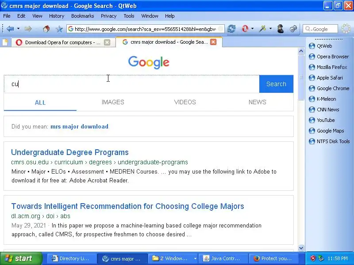Open the Back history dropdown arrow

[18, 29]
